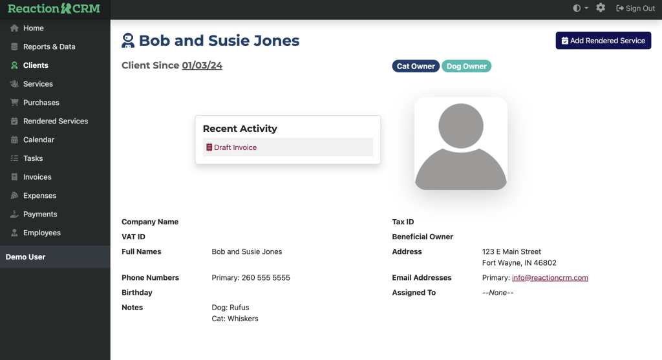
Task: Open the Invoices menu item
Action: (37, 177)
